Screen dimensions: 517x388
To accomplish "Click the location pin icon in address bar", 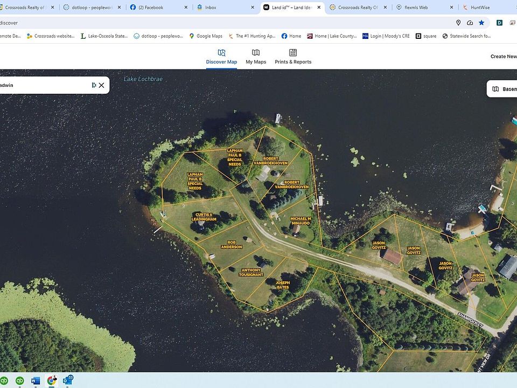I will 458,23.
